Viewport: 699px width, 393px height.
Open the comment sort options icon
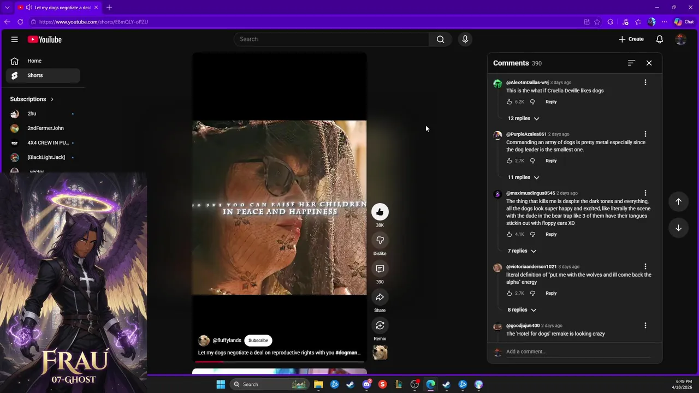coord(631,63)
